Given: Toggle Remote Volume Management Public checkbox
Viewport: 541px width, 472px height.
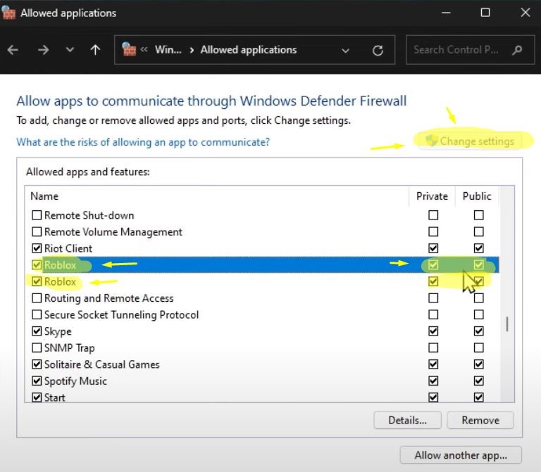Looking at the screenshot, I should (x=478, y=232).
